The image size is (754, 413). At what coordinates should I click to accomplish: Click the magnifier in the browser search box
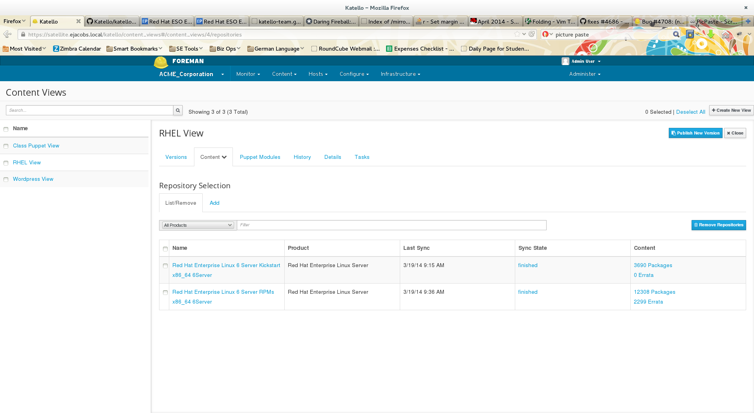pyautogui.click(x=676, y=35)
